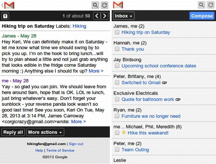Unstar the Hike this weekend email
This screenshot has height=164, width=216.
[x=124, y=133]
